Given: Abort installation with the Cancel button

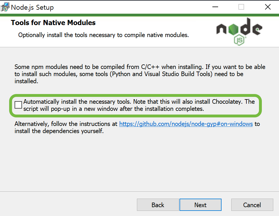Looking at the screenshot, I should (x=252, y=205).
